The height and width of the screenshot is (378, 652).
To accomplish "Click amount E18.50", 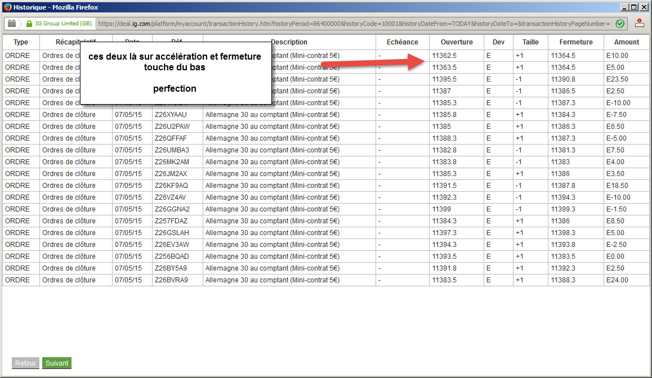I will (617, 186).
